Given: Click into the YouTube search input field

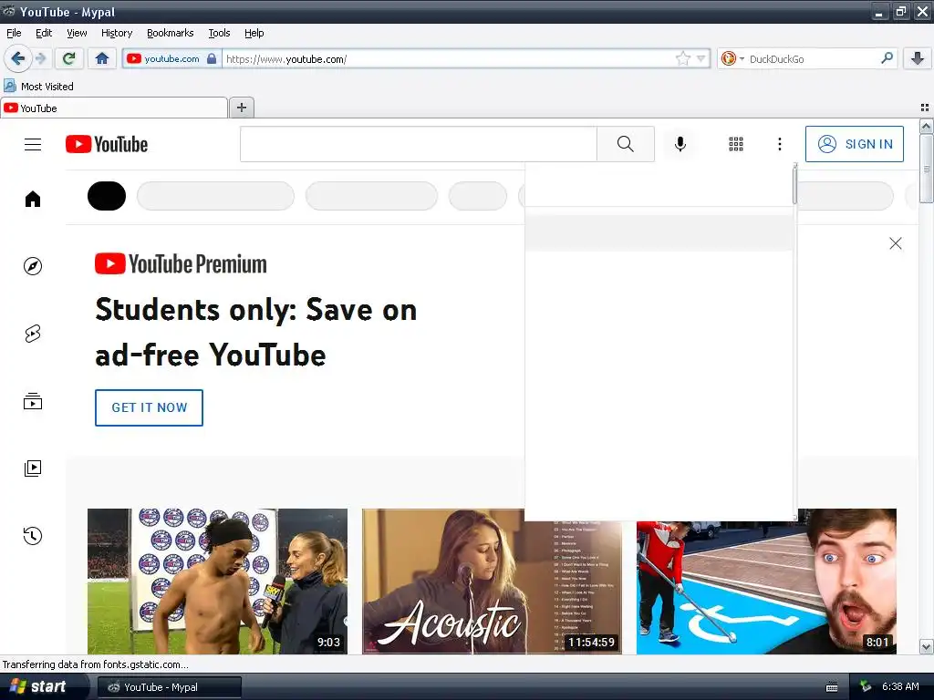Looking at the screenshot, I should coord(418,144).
